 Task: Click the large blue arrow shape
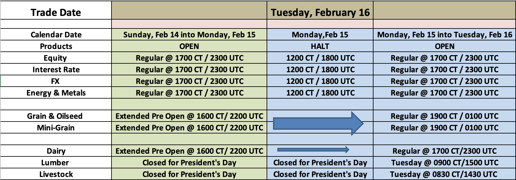[318, 124]
